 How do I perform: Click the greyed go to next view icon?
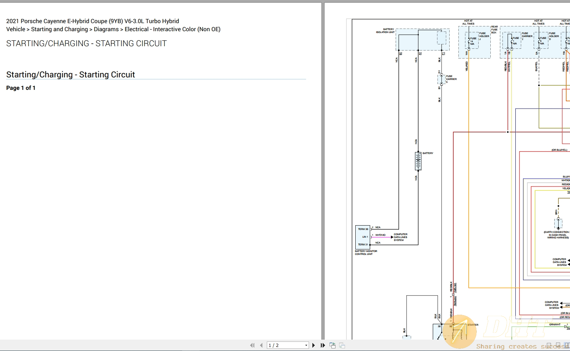tap(342, 345)
